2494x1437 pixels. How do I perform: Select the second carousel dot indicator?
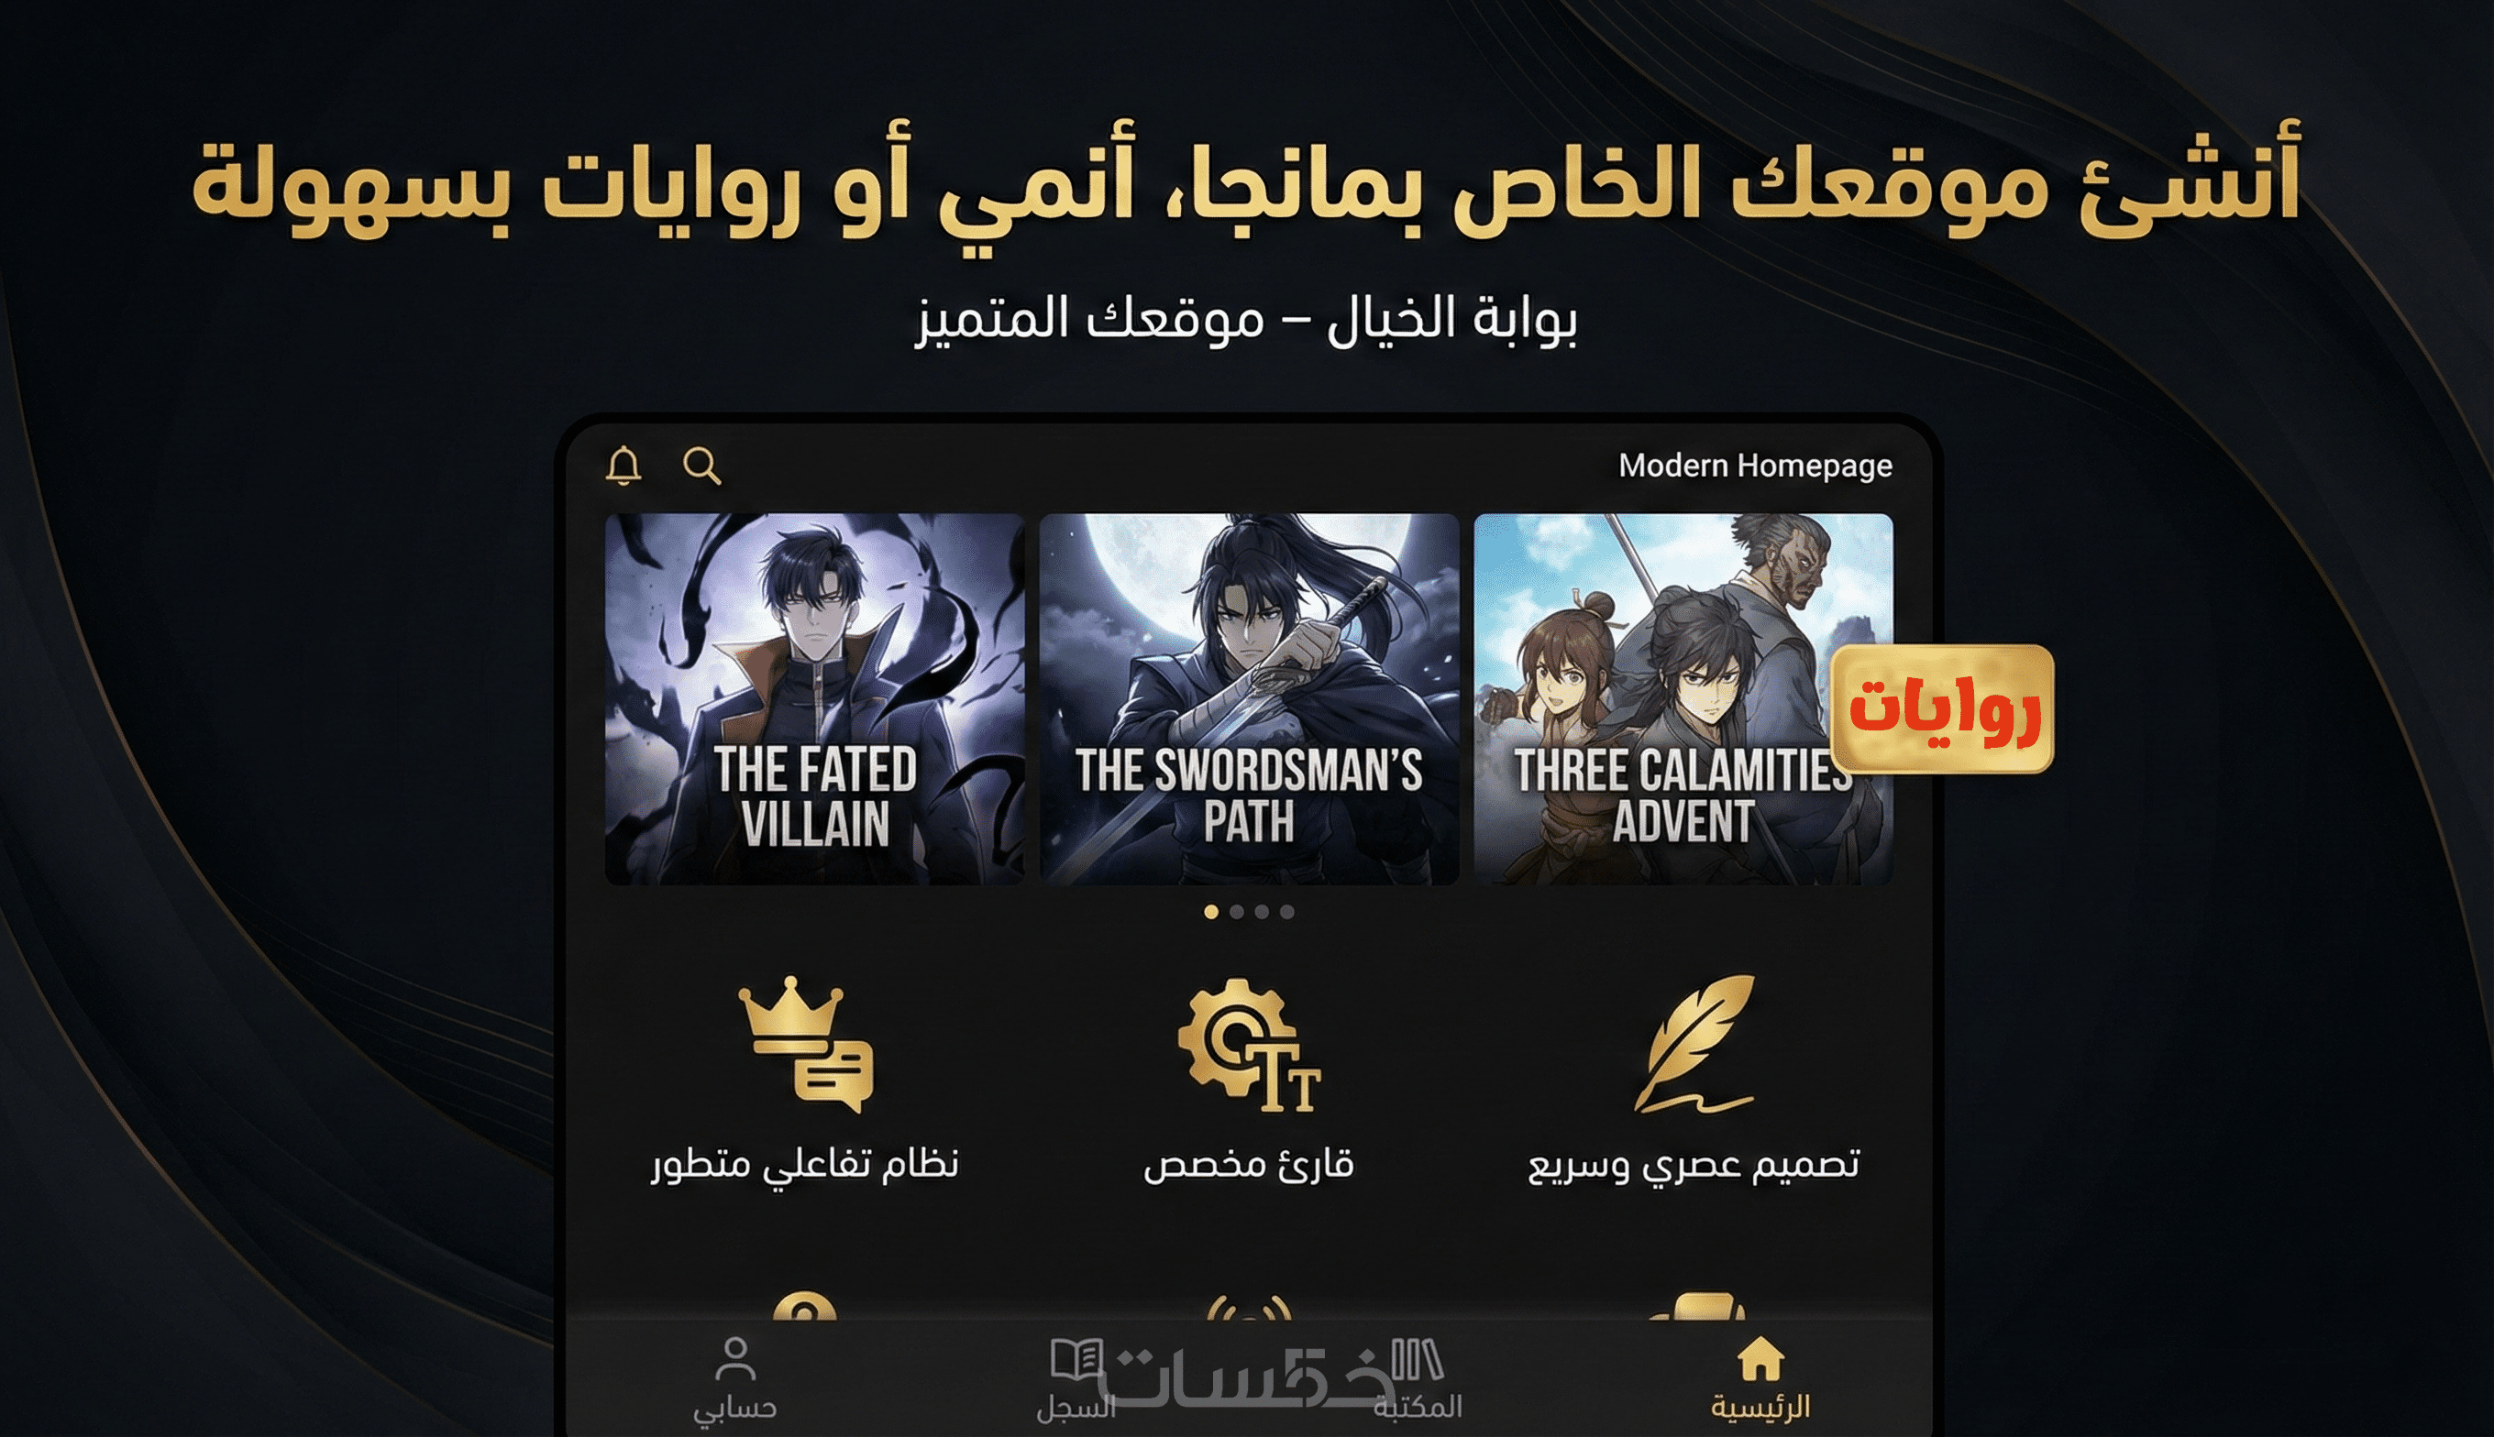click(x=1236, y=912)
